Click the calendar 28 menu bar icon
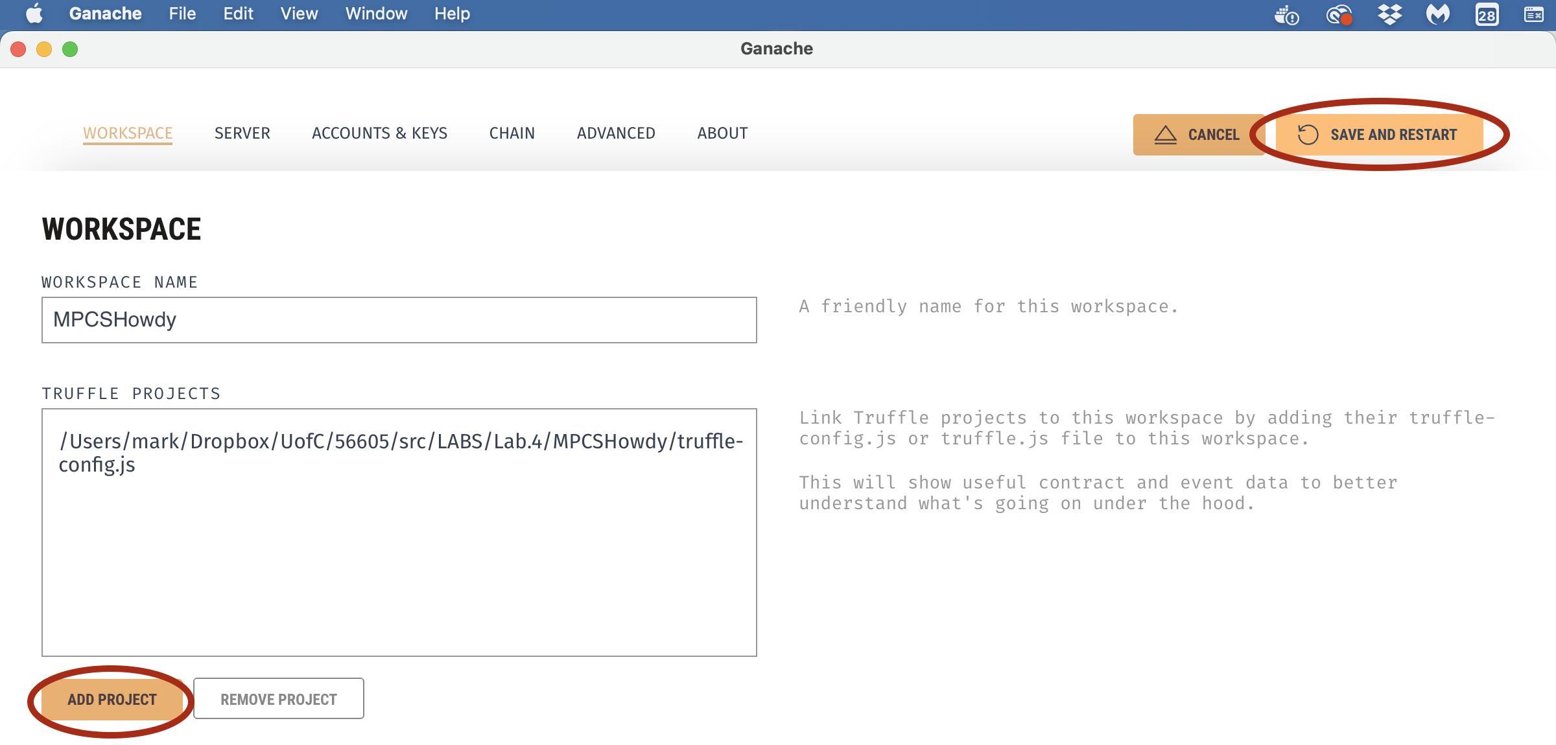This screenshot has height=745, width=1556. pos(1487,14)
